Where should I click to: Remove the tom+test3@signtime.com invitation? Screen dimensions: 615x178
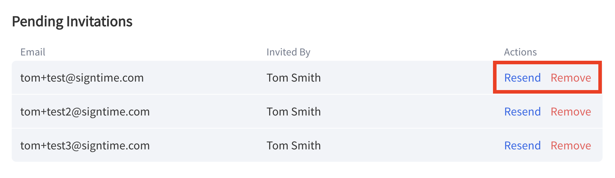tap(571, 146)
